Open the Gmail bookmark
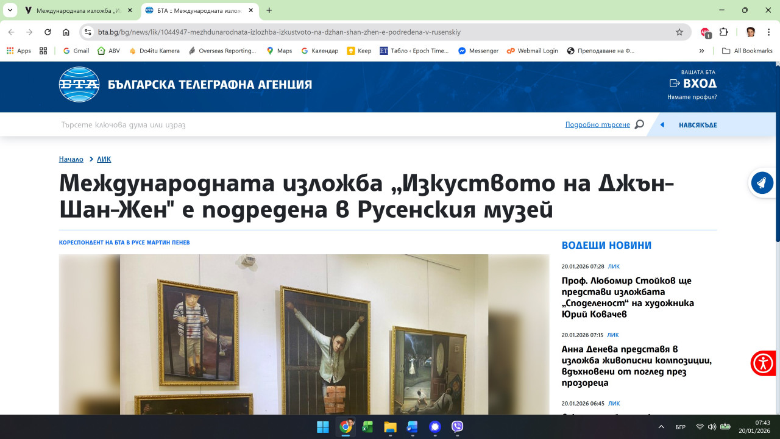 point(76,51)
